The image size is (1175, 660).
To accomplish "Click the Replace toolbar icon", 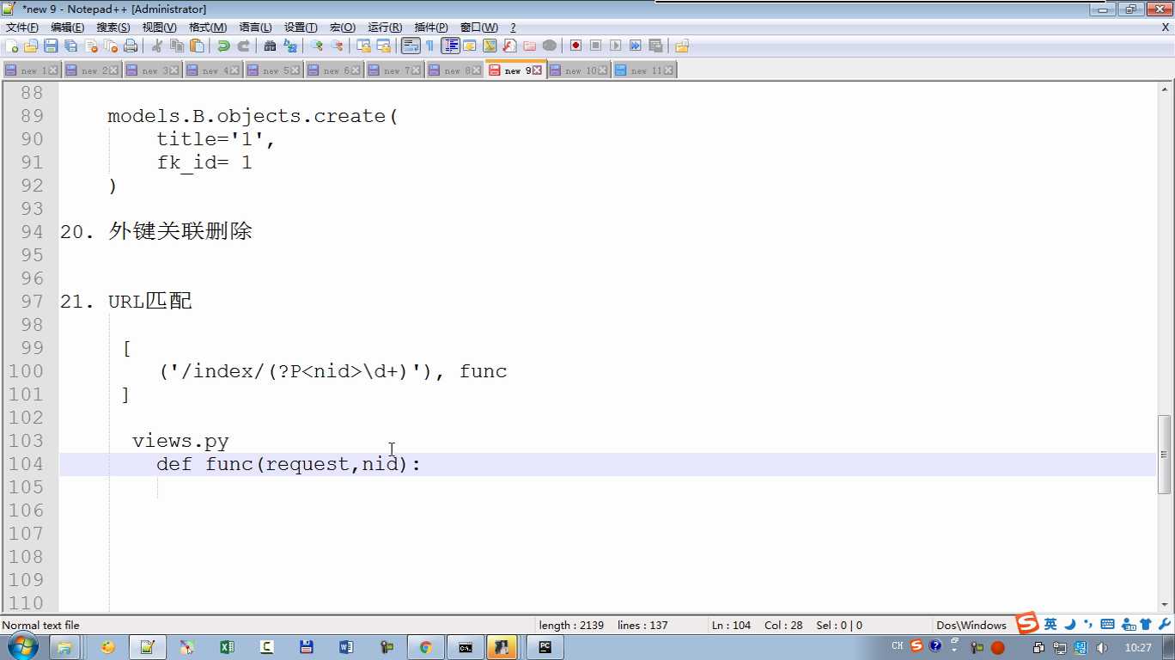I will pyautogui.click(x=289, y=46).
